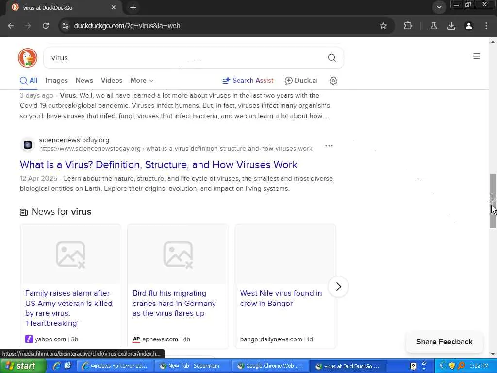Open Bird flu hits migrating cranes article
The width and height of the screenshot is (497, 373).
(x=174, y=303)
